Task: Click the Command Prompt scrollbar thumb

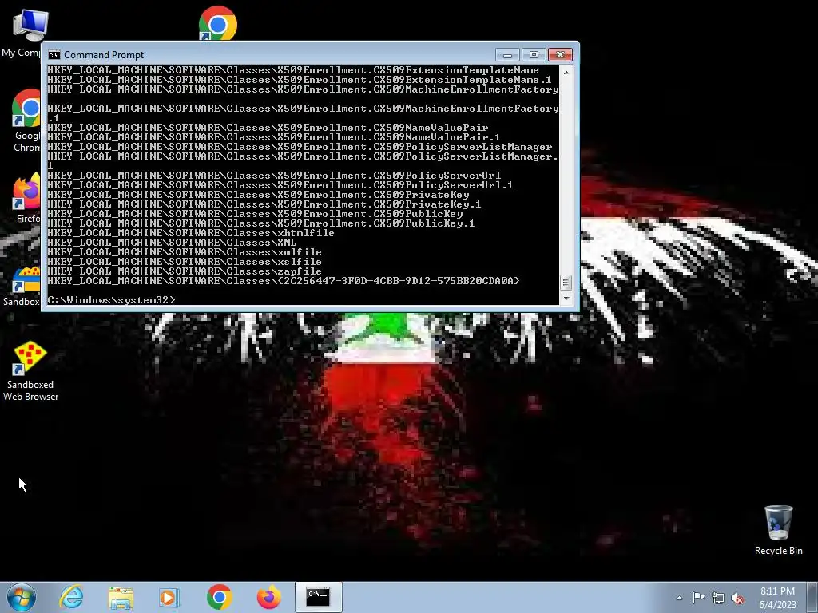Action: pyautogui.click(x=566, y=283)
